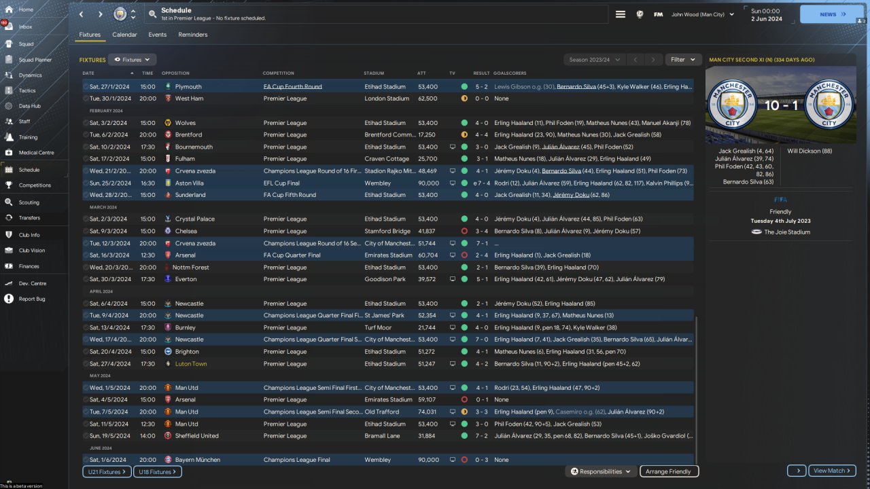Open the Transfers section
The height and width of the screenshot is (489, 870).
click(29, 218)
